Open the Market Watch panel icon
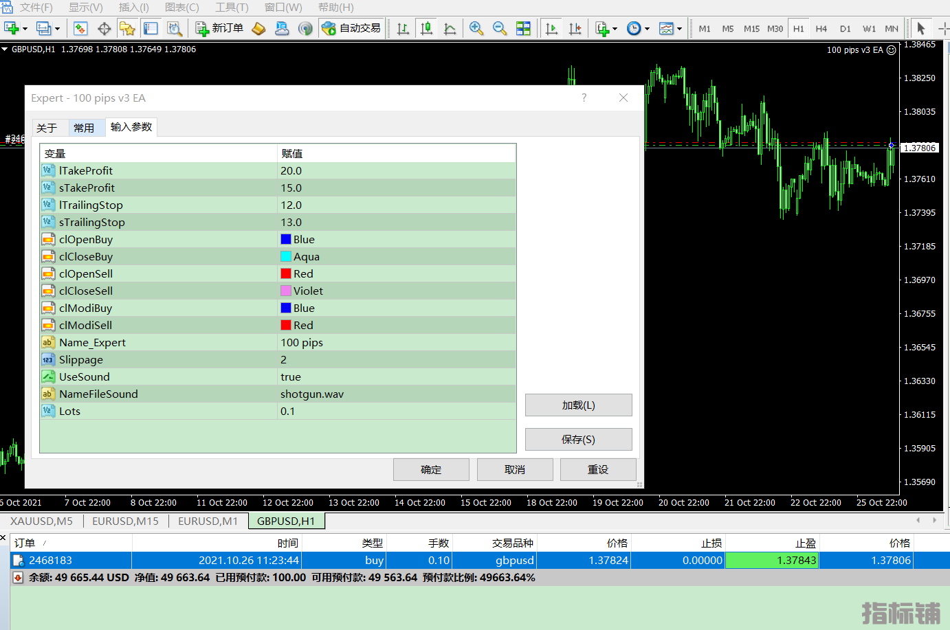This screenshot has width=950, height=630. (x=80, y=28)
